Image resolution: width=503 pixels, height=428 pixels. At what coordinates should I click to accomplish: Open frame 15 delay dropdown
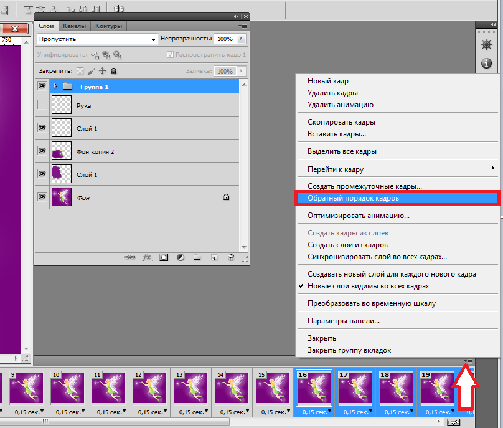click(288, 411)
